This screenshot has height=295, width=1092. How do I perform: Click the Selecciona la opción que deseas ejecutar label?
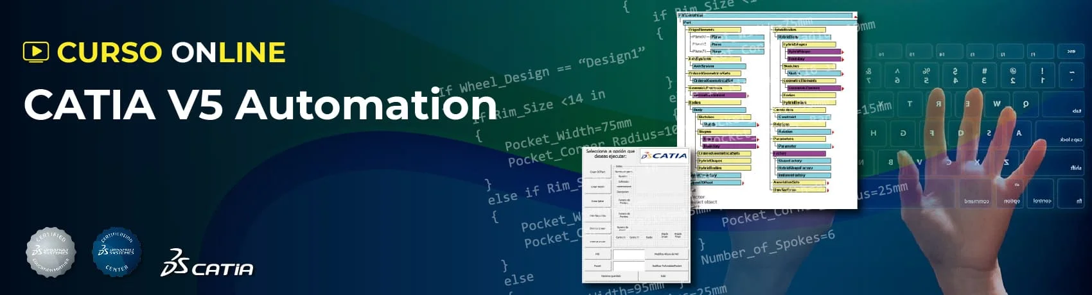610,154
